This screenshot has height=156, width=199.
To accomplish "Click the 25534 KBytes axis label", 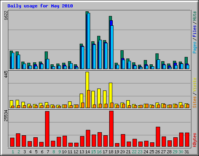I will tap(6, 115).
